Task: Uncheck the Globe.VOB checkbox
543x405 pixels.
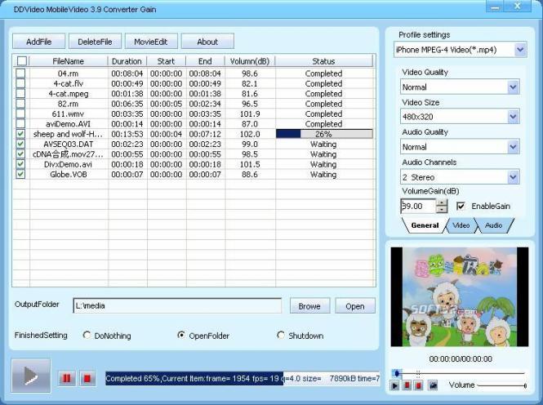Action: (20, 174)
